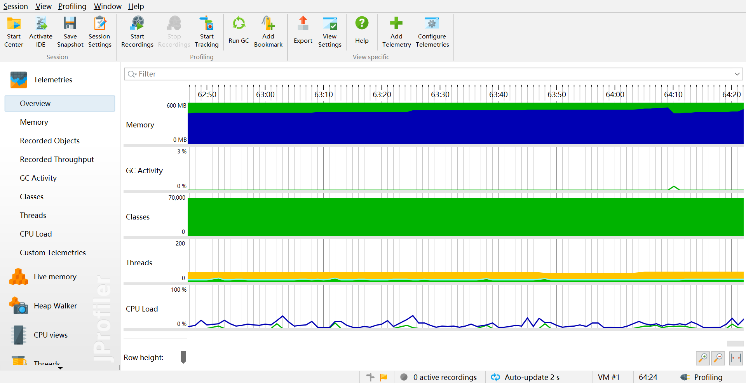The height and width of the screenshot is (383, 746).
Task: Click the flag icon in status bar
Action: [383, 377]
